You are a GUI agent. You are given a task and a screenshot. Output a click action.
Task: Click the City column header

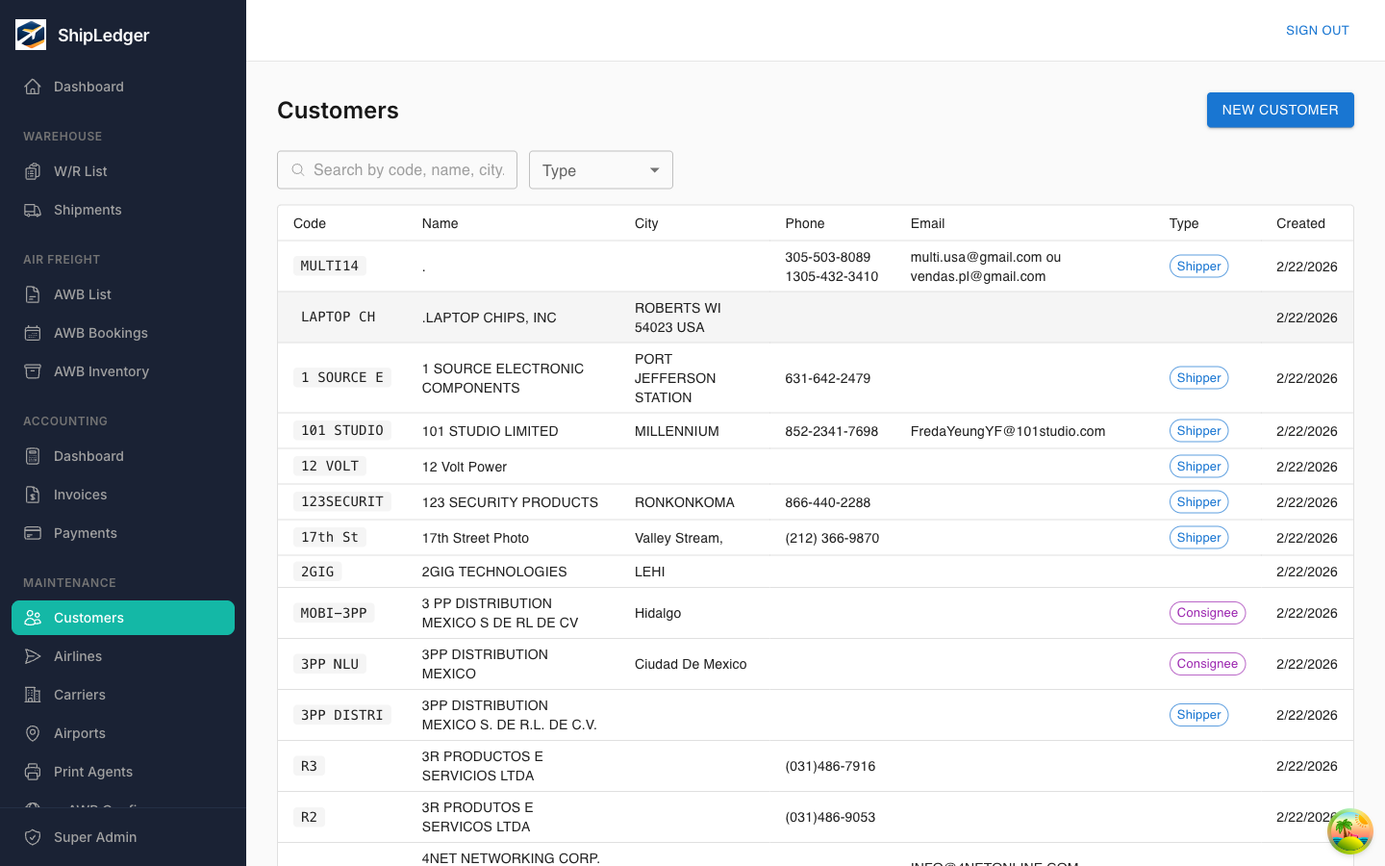pos(646,223)
